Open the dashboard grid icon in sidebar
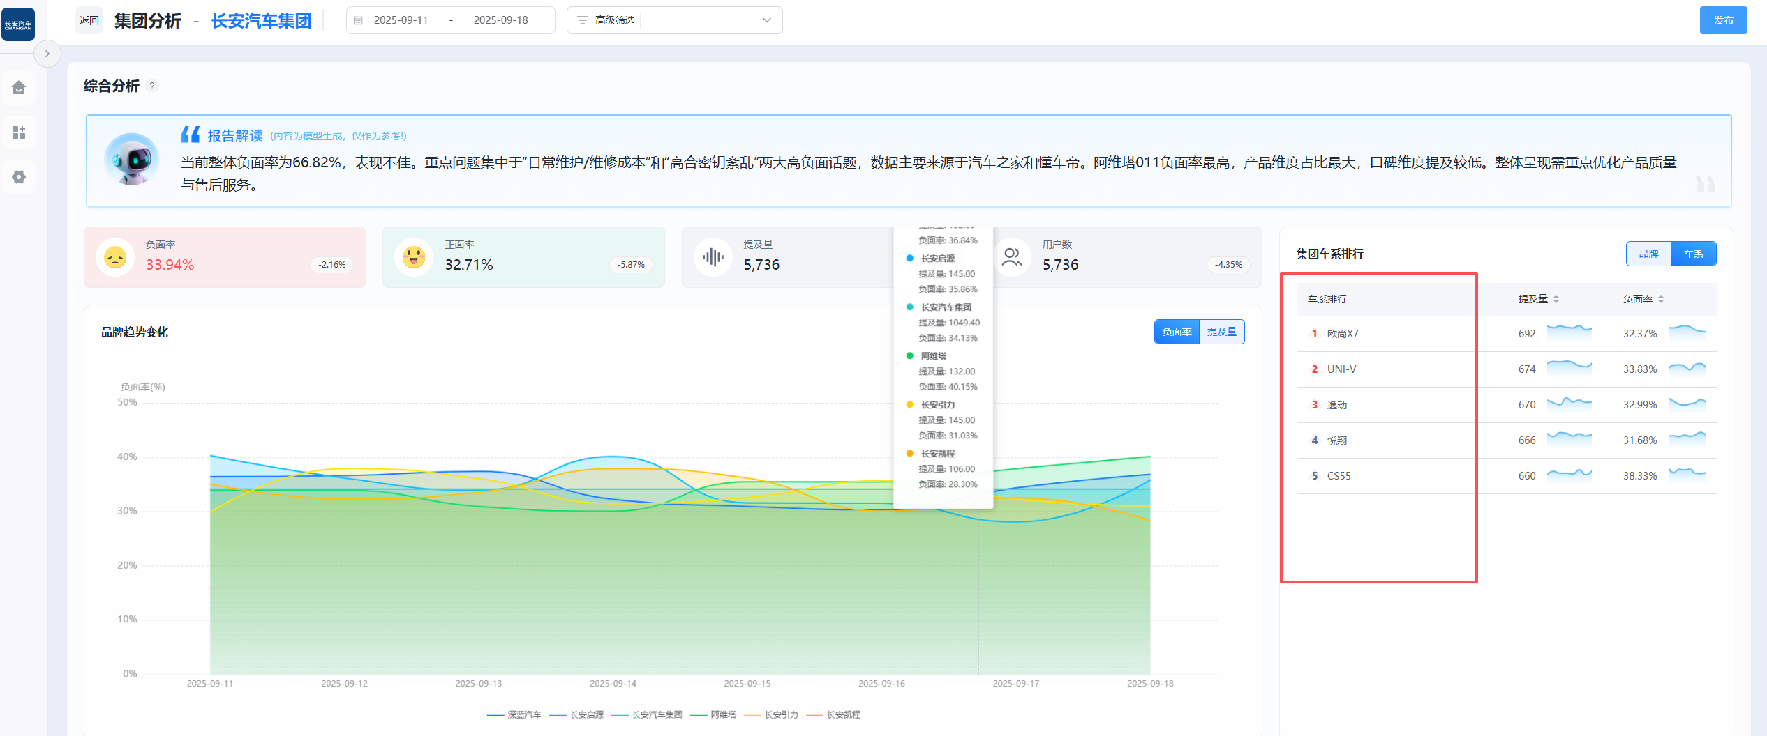The image size is (1767, 736). [19, 132]
